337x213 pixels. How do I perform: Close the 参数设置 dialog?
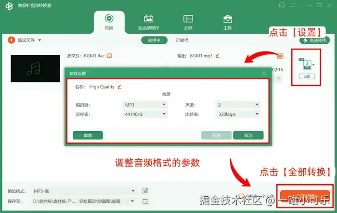[264, 74]
